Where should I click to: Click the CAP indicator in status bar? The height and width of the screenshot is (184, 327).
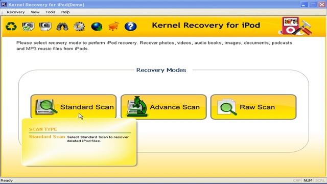pos(296,180)
